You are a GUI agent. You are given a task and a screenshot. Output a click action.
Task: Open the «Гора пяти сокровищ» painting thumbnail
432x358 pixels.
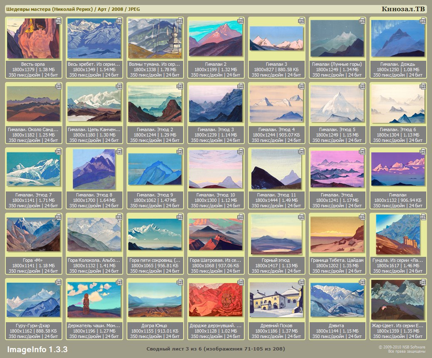click(x=155, y=234)
